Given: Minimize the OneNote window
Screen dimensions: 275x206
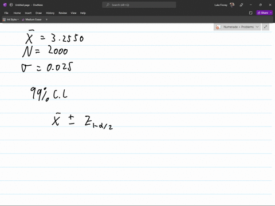Looking at the screenshot, I should click(x=251, y=5).
